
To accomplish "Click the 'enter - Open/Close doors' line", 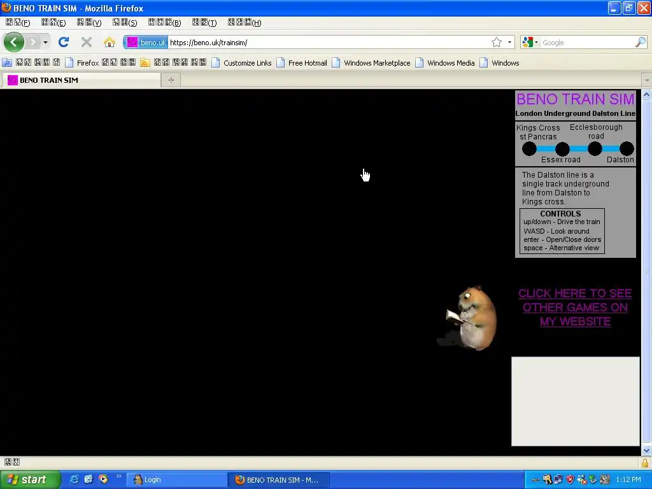I will (x=562, y=239).
